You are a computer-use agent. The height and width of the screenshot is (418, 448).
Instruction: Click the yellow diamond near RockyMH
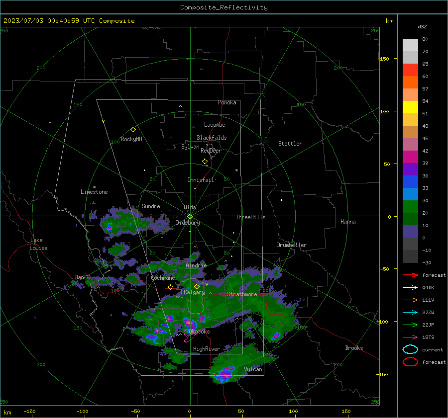click(133, 130)
